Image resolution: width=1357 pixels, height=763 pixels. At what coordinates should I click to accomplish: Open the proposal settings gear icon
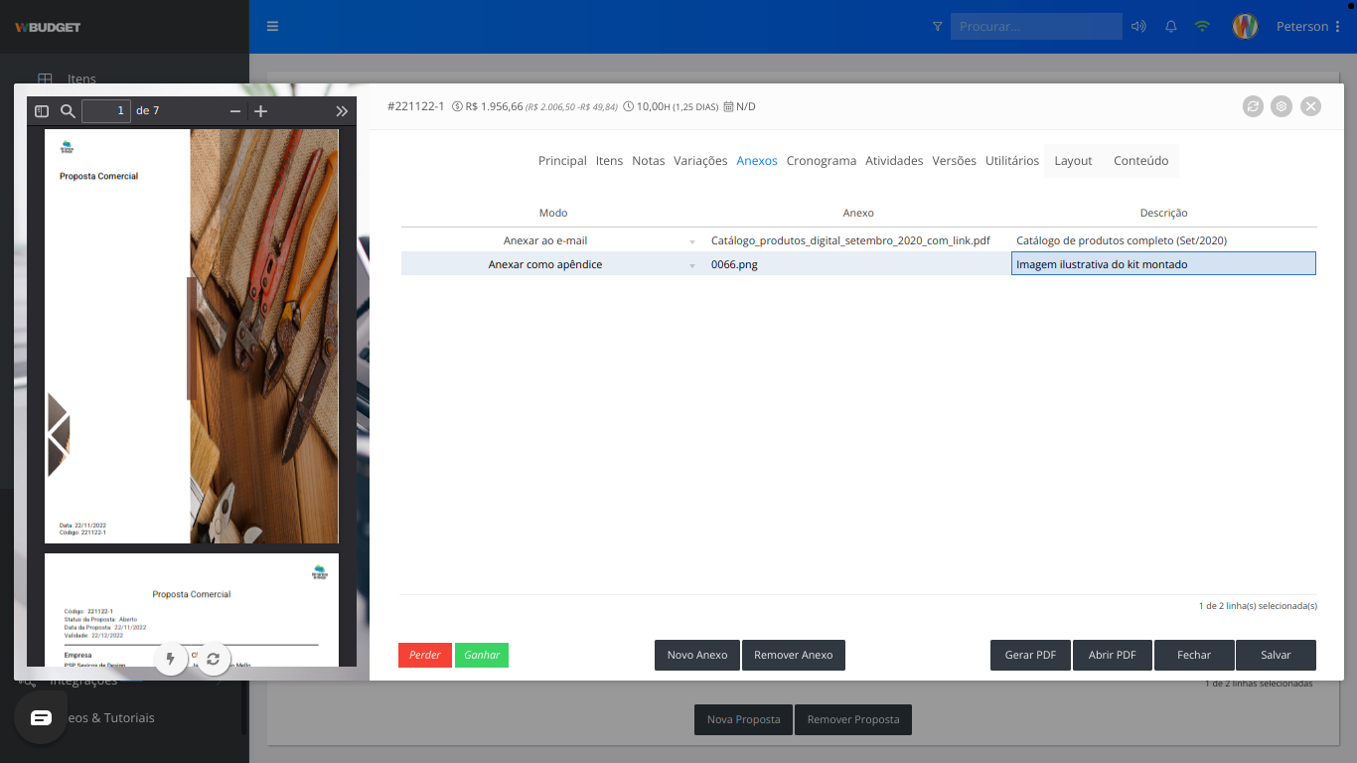pyautogui.click(x=1282, y=106)
